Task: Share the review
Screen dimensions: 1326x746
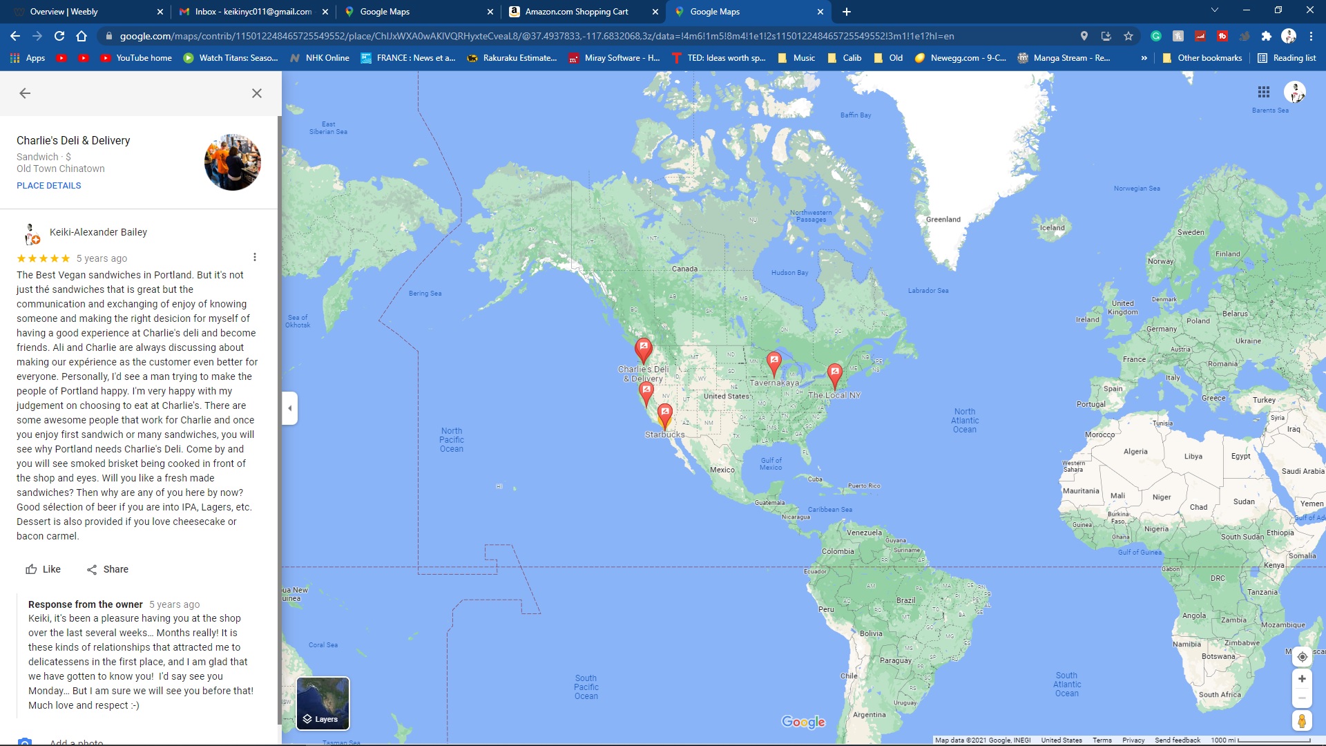Action: pos(108,569)
